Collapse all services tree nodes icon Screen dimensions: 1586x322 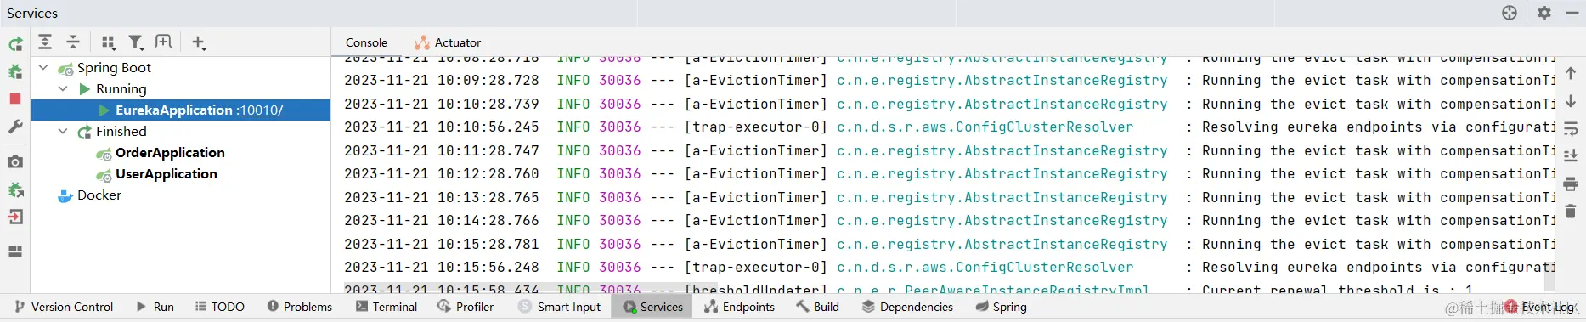(73, 42)
